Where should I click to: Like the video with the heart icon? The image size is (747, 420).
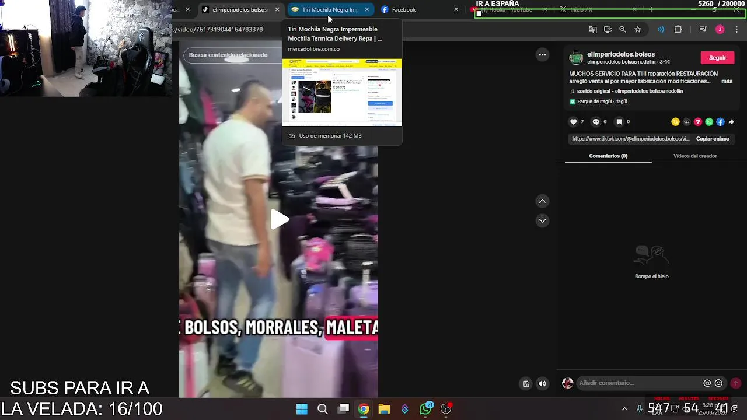[573, 122]
